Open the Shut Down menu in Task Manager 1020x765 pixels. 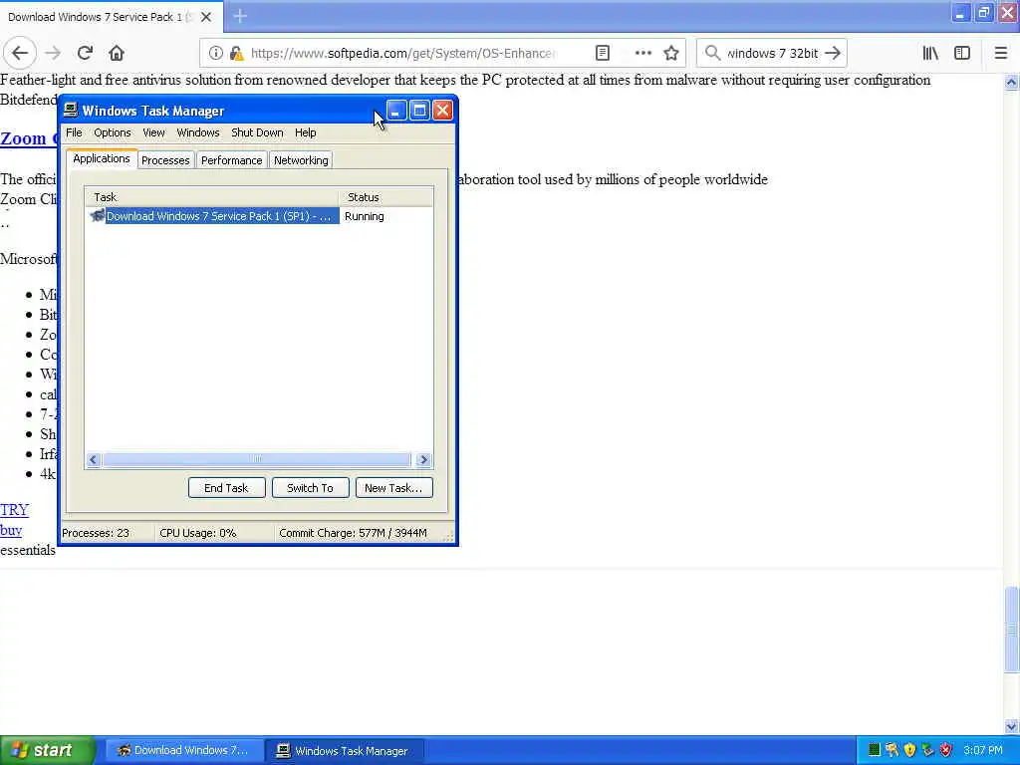pyautogui.click(x=258, y=132)
